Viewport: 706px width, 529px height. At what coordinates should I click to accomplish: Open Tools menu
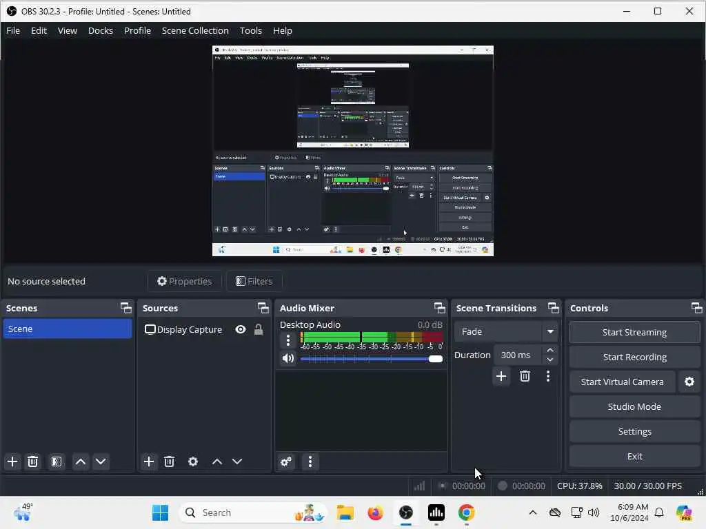click(250, 30)
